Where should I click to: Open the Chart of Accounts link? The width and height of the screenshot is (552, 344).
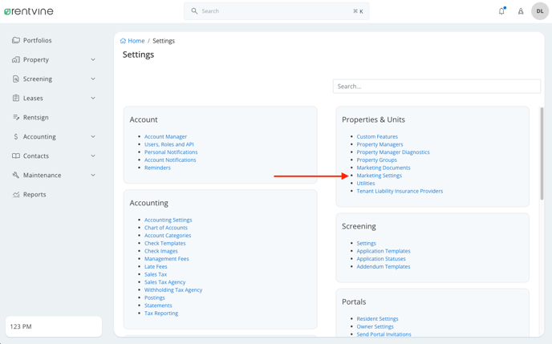pyautogui.click(x=166, y=228)
